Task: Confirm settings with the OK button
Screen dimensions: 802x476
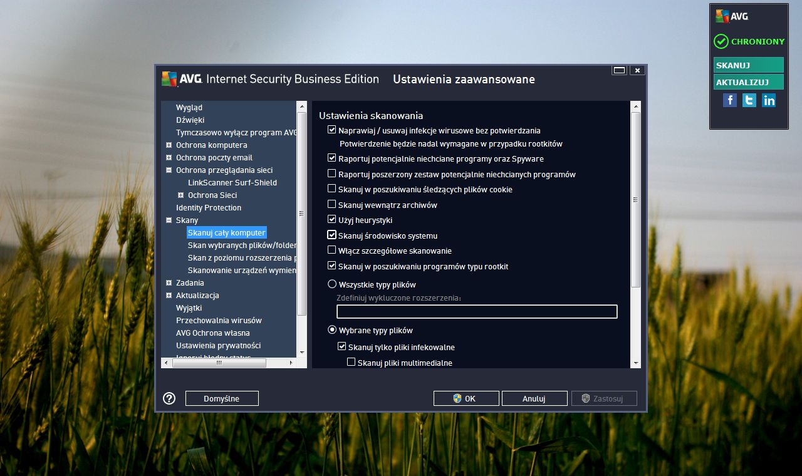Action: [466, 398]
